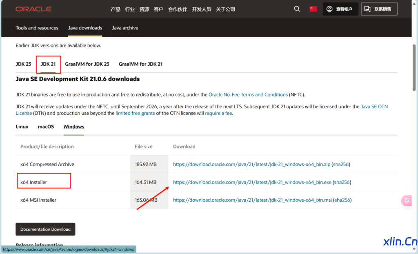Download the jdk-21_windows-x64_bin.zip link
Screen dimensions: 418x254
click(251, 164)
